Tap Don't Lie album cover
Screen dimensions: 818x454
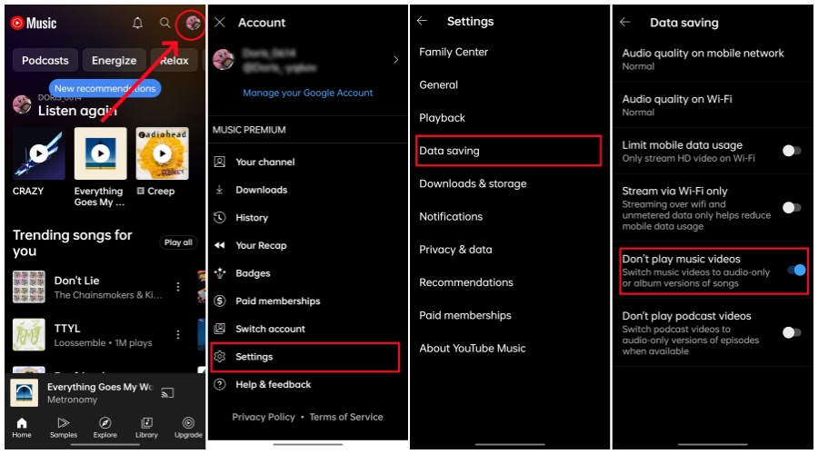29,287
